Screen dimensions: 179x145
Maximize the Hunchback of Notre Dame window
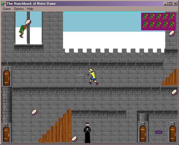pos(170,4)
